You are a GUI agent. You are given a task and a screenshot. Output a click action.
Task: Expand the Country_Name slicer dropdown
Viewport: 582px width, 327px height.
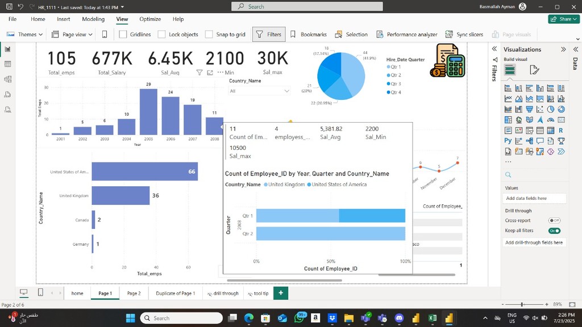[x=286, y=91]
